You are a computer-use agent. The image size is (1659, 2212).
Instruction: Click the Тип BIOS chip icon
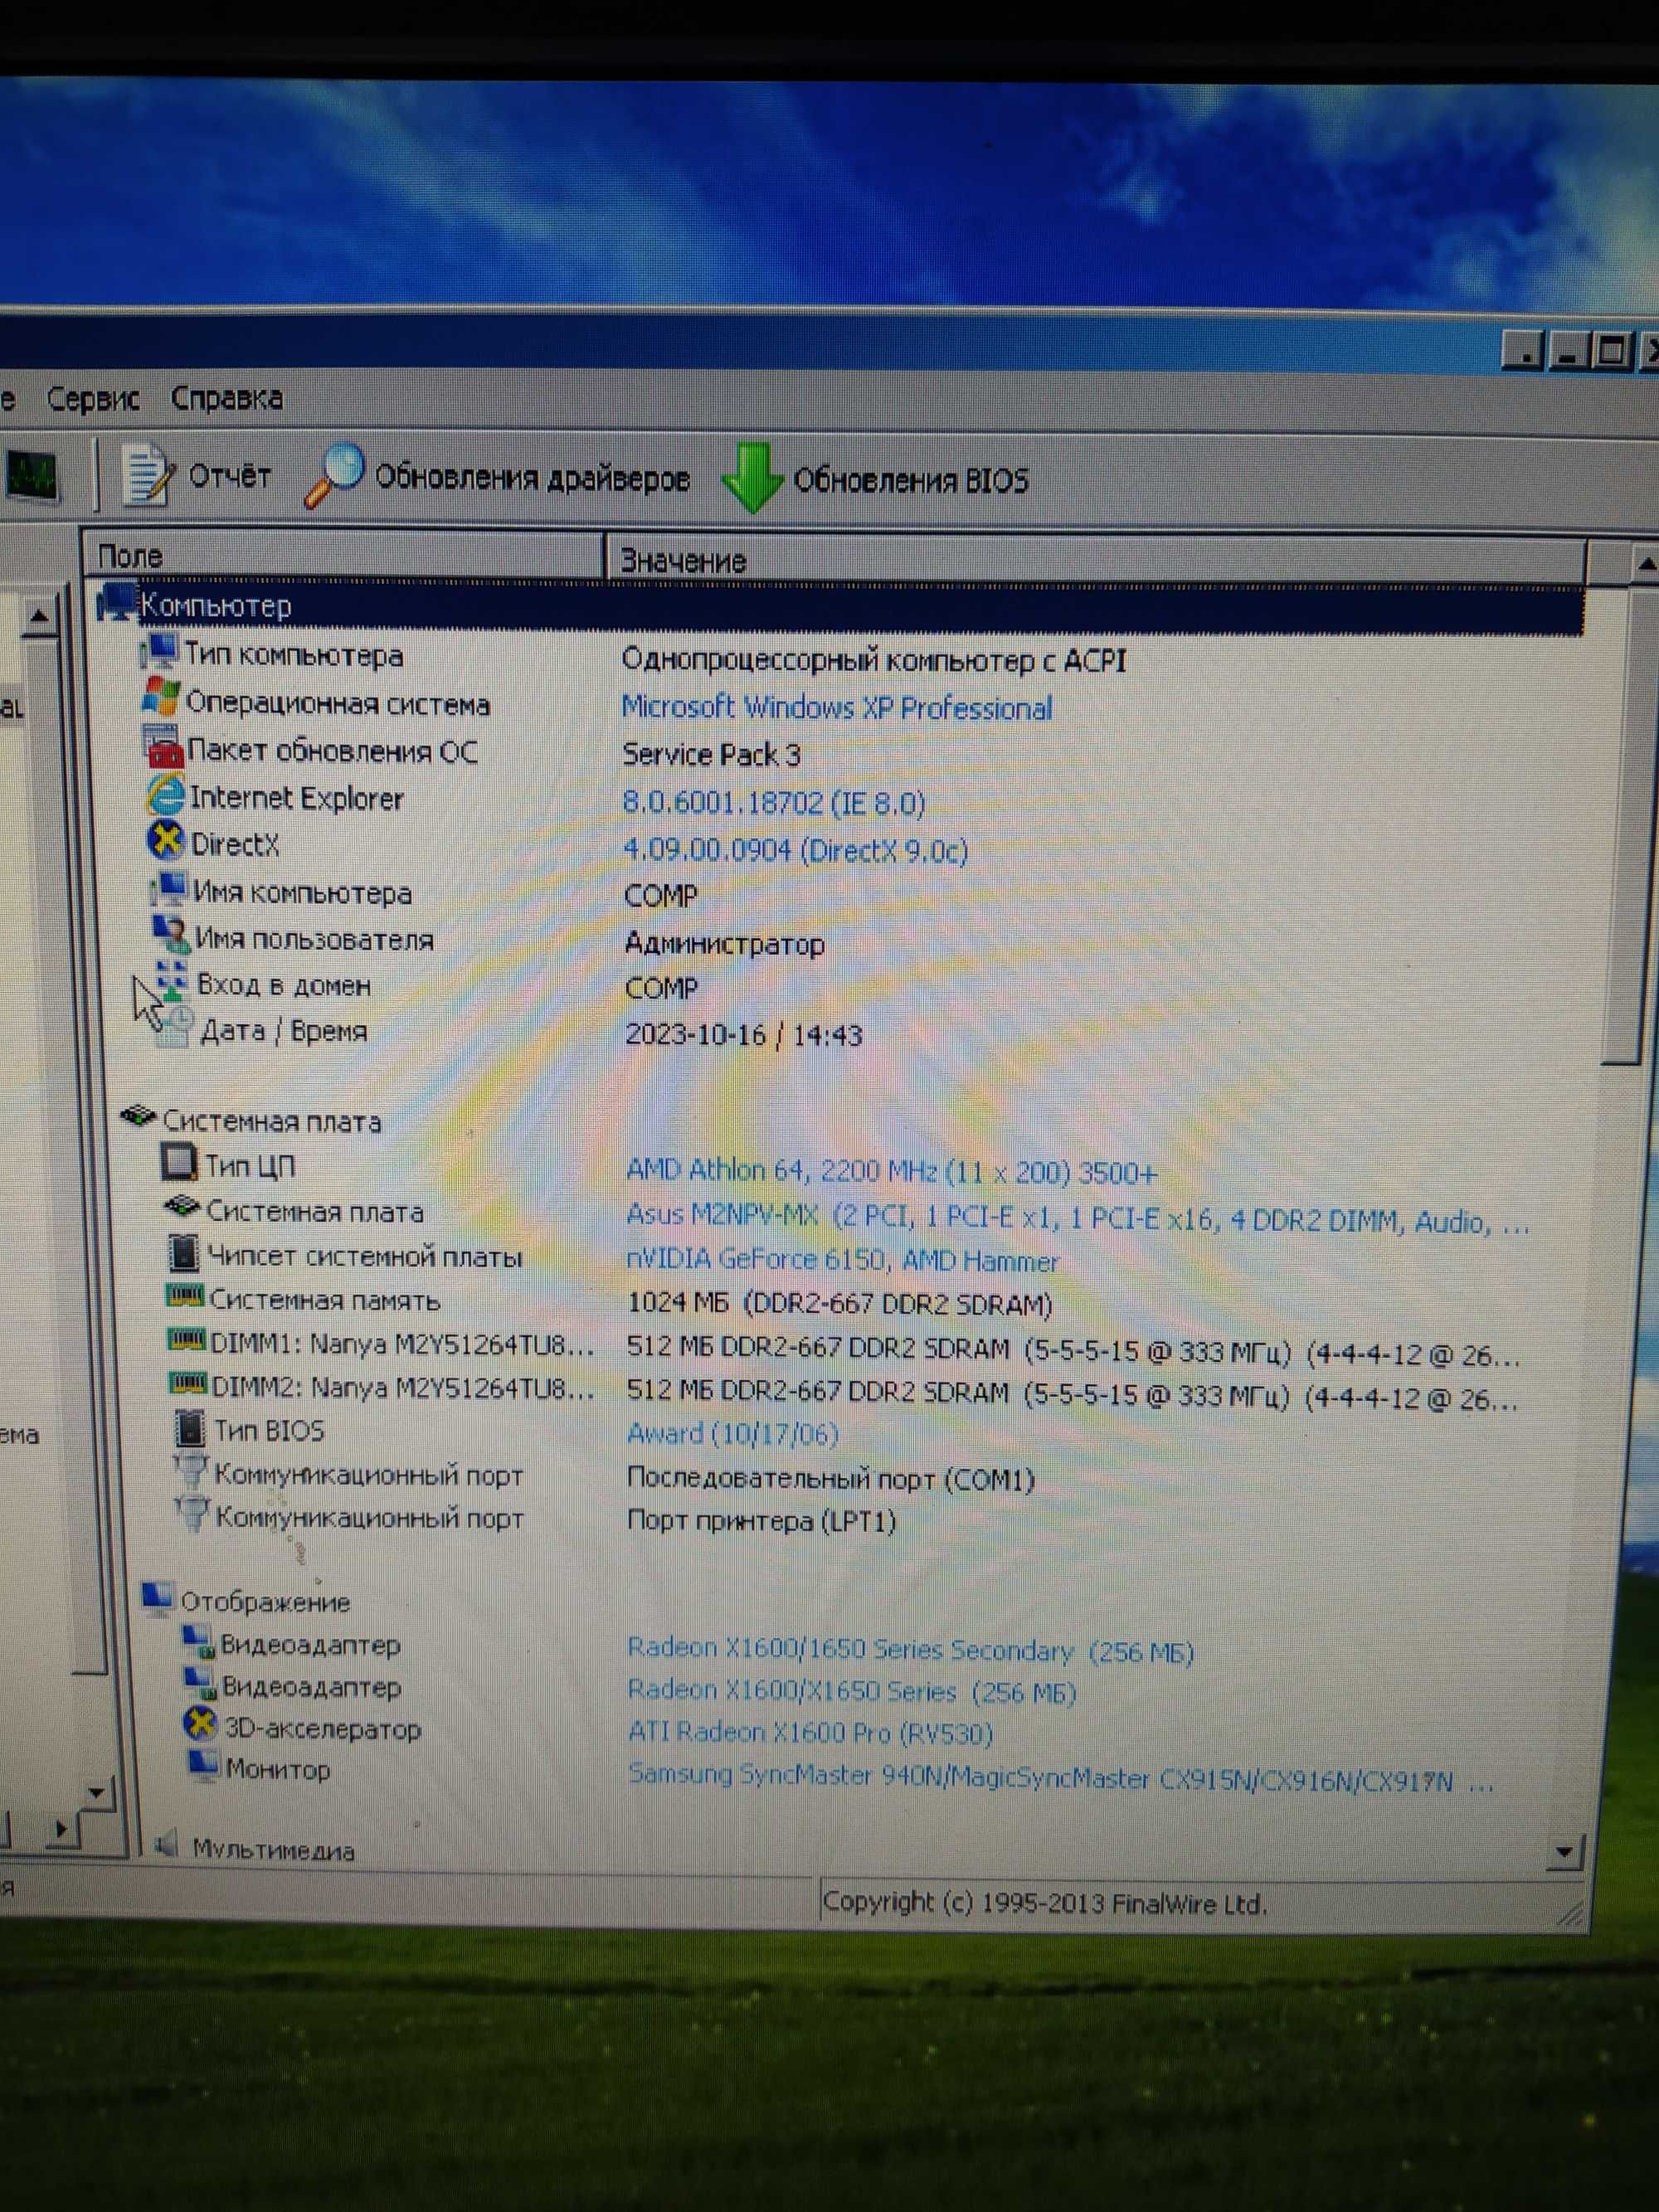[x=189, y=1428]
